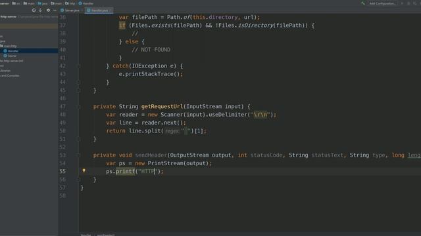
Task: Click the java breadcrumb in navigation bar
Action: coord(43,3)
